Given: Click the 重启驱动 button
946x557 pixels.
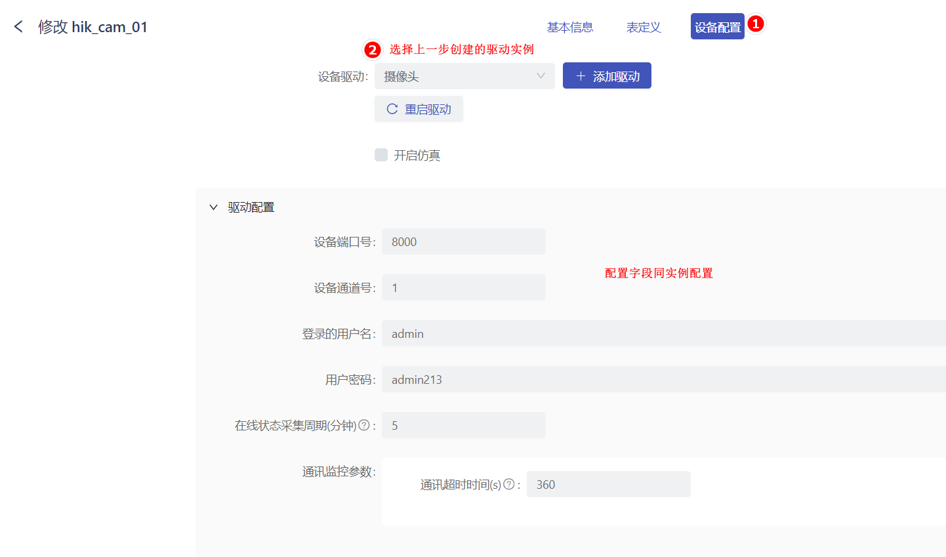Looking at the screenshot, I should (x=419, y=109).
